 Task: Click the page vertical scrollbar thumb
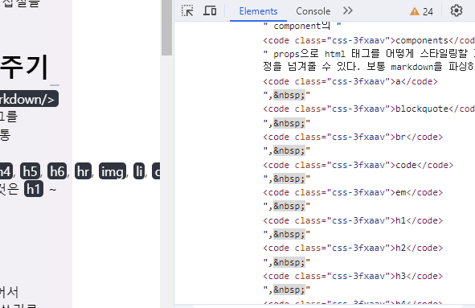166,27
